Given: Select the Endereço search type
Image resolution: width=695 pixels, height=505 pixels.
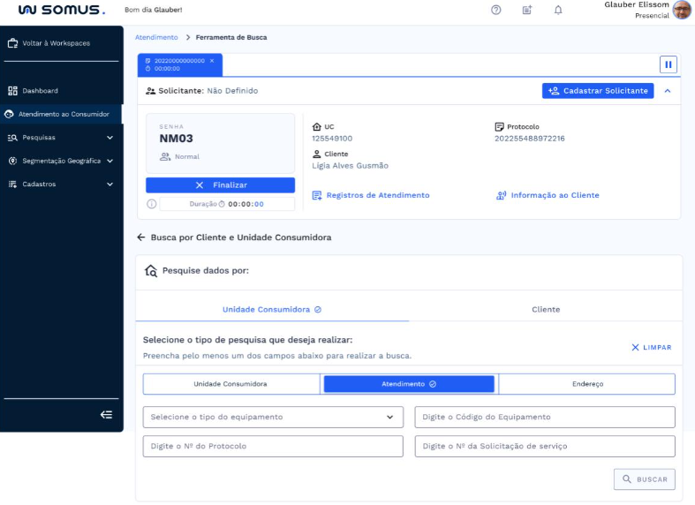Looking at the screenshot, I should tap(586, 384).
